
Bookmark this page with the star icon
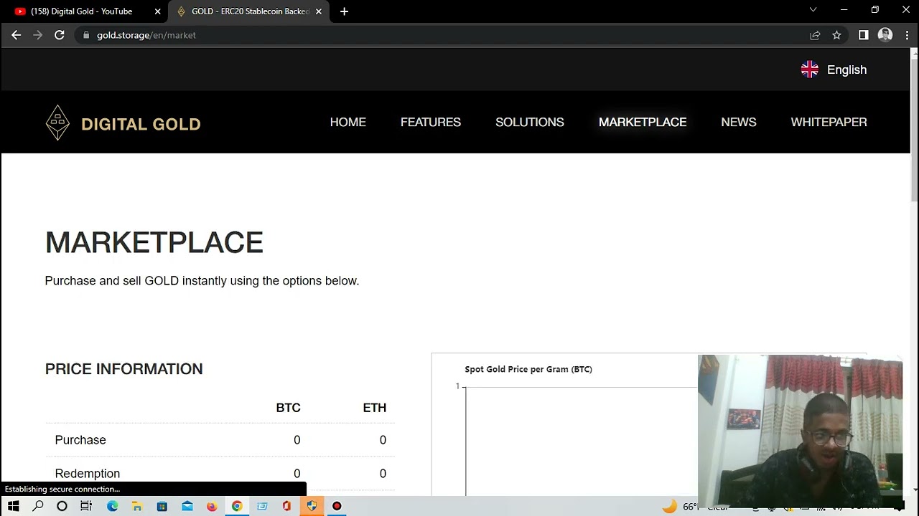tap(836, 35)
